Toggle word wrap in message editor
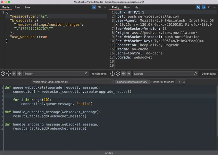The height and width of the screenshot is (155, 218). [94, 7]
